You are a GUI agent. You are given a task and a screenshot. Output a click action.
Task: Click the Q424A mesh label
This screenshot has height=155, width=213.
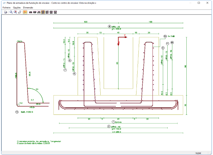tap(118, 122)
